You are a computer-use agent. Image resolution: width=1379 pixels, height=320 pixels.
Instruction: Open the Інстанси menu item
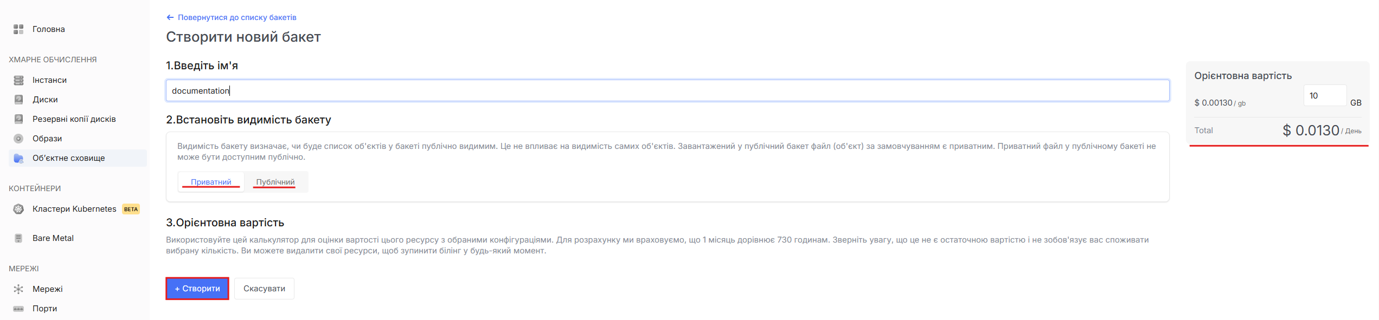[x=49, y=80]
